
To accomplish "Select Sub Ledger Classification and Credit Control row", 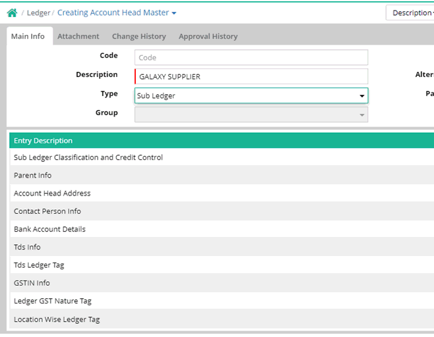I will pyautogui.click(x=88, y=157).
